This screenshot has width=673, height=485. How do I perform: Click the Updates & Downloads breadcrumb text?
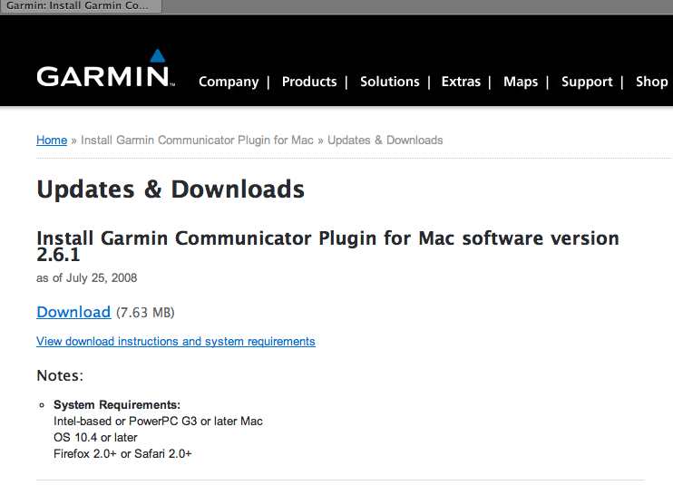(x=385, y=141)
